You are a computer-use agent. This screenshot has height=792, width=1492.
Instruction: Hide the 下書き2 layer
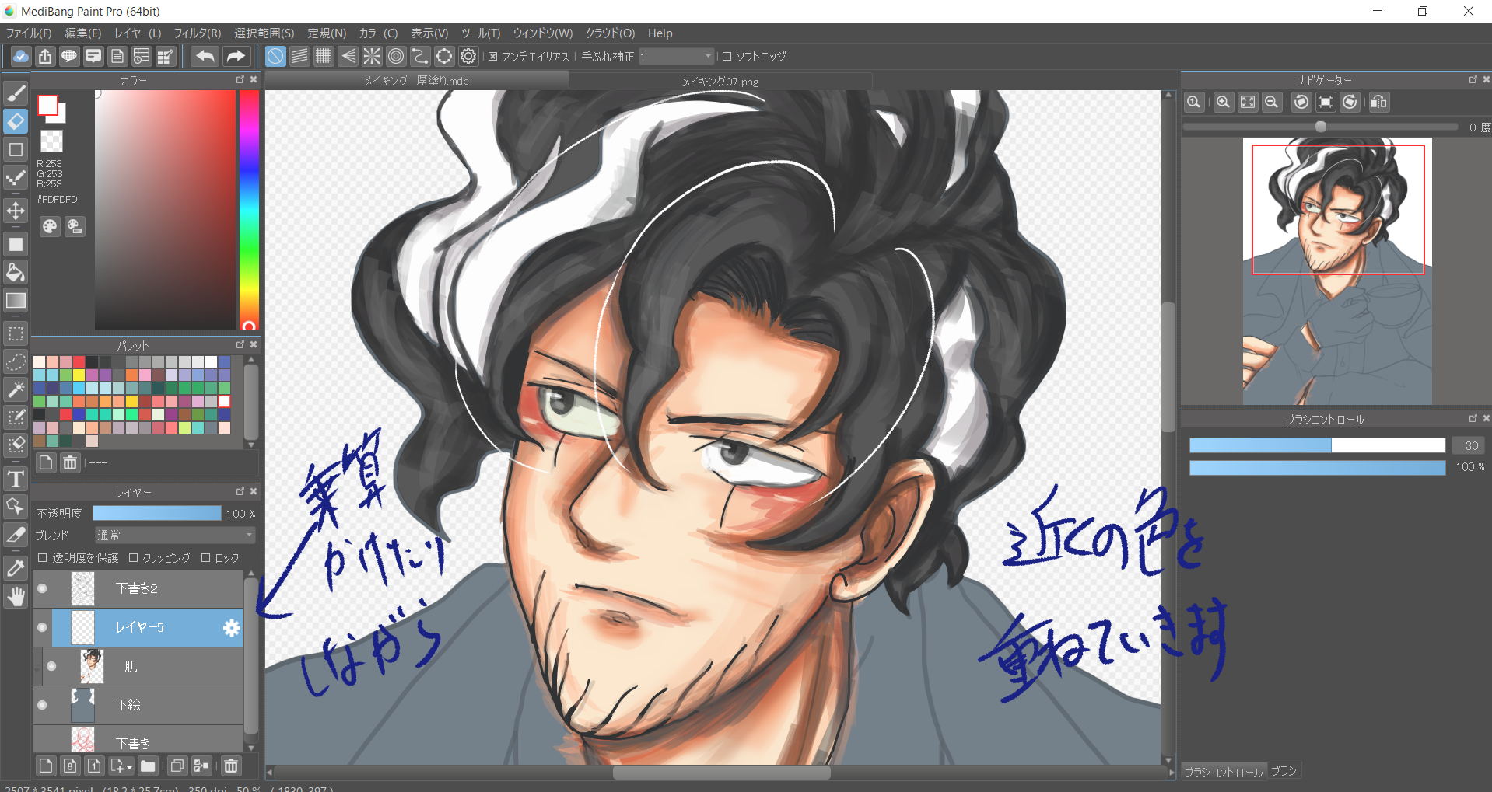[x=43, y=588]
